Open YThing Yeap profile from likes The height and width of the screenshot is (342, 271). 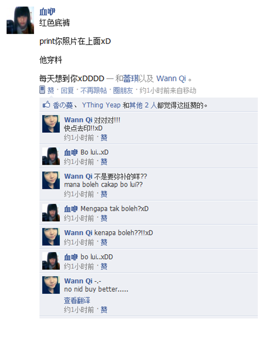(101, 105)
